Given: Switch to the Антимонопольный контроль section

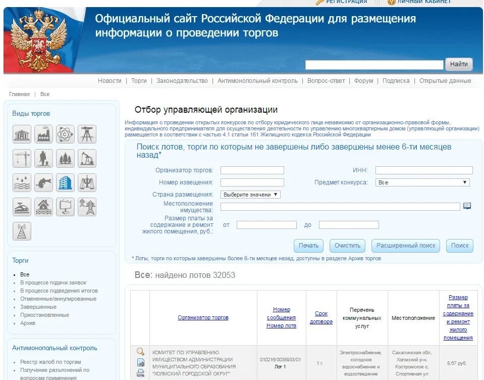Looking at the screenshot, I should (x=258, y=80).
